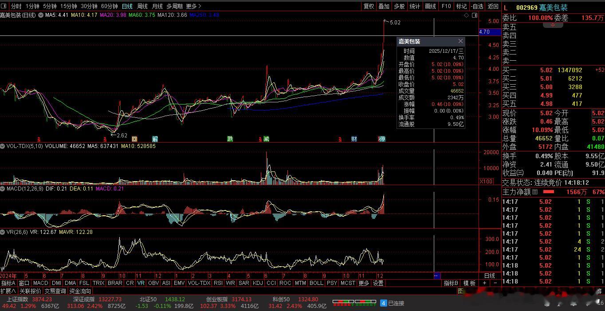Click the 叠加 overlay button

[x=384, y=6]
